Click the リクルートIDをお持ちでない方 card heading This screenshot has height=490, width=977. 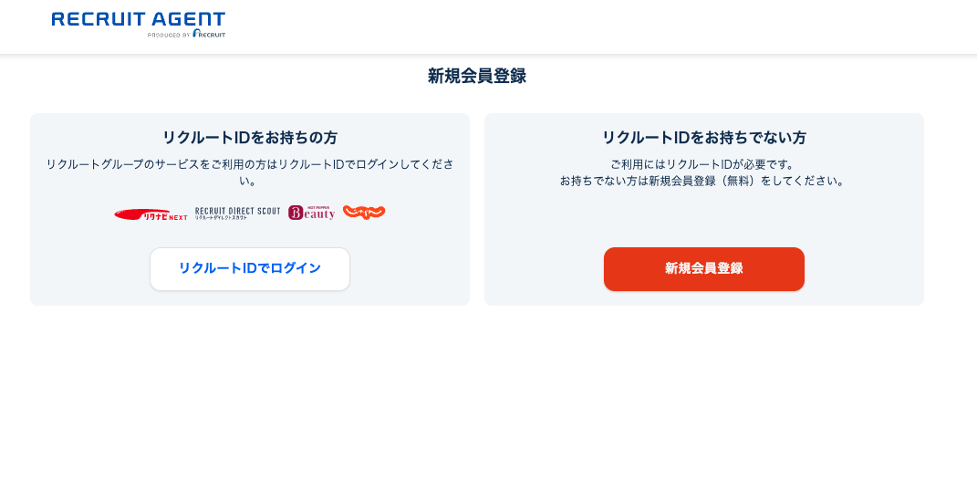tap(703, 138)
